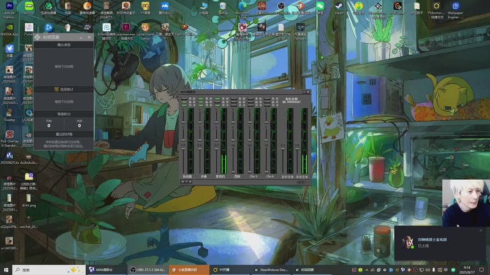
Task: Select the YYAnchor shortcut desktop icon
Action: click(x=436, y=10)
